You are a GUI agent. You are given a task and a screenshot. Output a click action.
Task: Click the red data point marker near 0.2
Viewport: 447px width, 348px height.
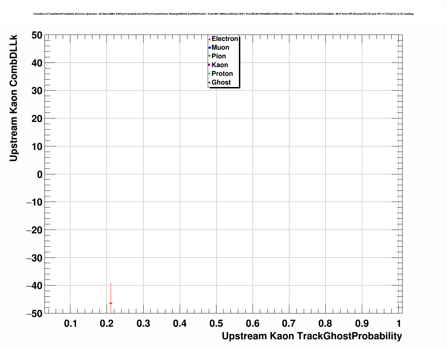[111, 303]
